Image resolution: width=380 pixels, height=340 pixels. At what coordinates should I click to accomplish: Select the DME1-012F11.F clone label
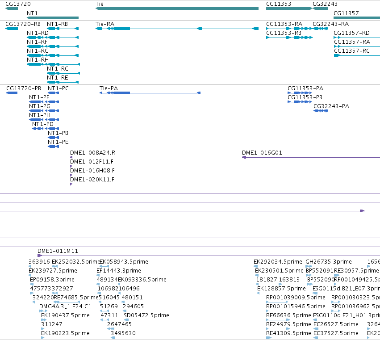[x=92, y=162]
